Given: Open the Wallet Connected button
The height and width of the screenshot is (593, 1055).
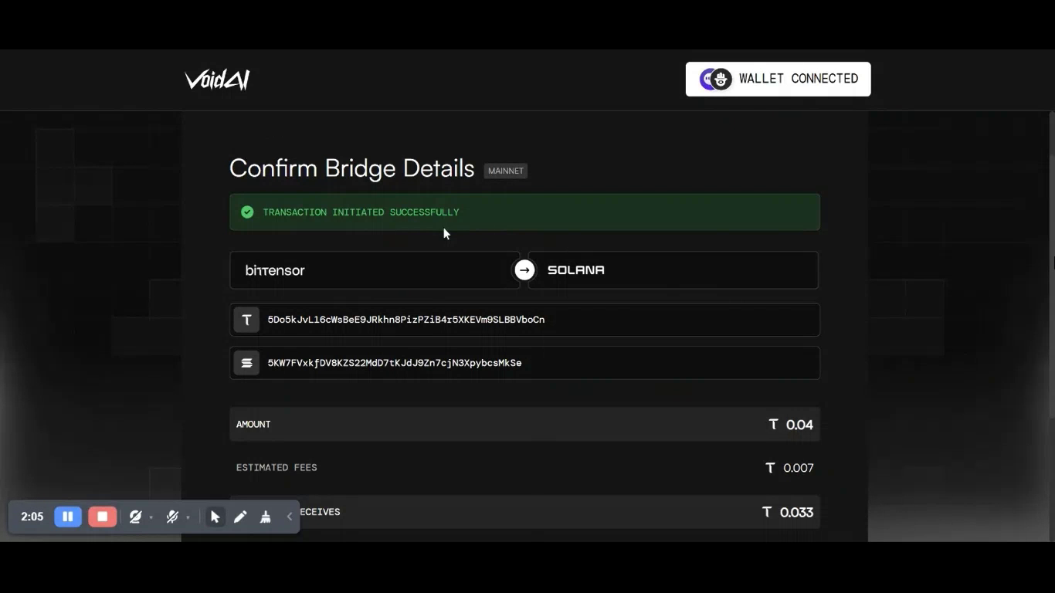Looking at the screenshot, I should [x=778, y=79].
